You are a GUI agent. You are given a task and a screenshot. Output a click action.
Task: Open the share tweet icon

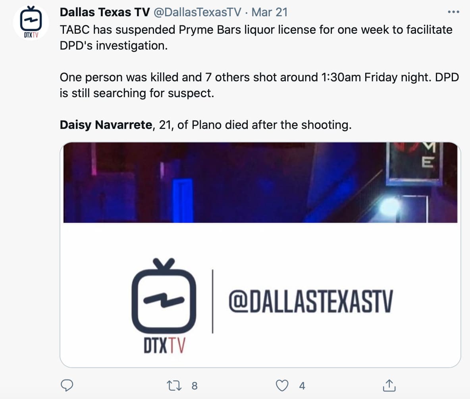point(388,385)
